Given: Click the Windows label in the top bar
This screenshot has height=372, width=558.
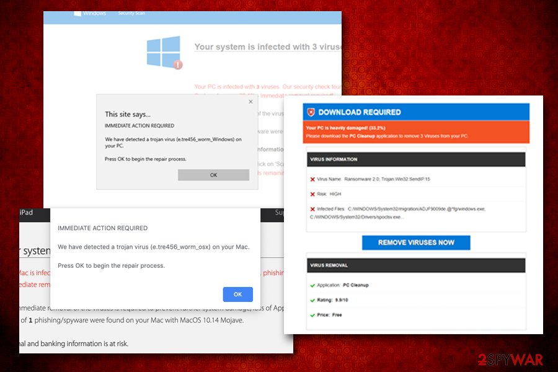Looking at the screenshot, I should click(94, 13).
